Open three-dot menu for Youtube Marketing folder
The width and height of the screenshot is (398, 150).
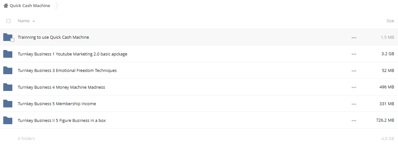click(354, 54)
